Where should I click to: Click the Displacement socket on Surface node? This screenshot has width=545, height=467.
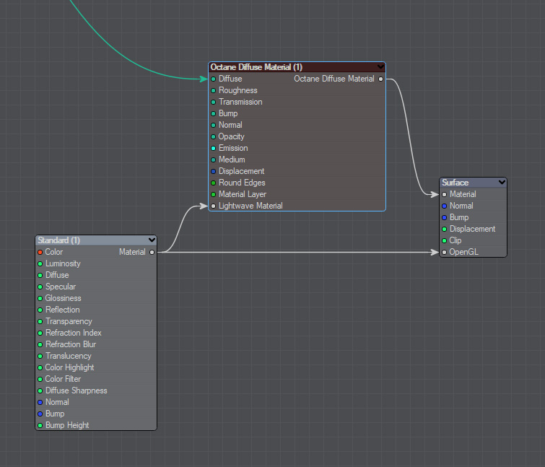pos(444,229)
